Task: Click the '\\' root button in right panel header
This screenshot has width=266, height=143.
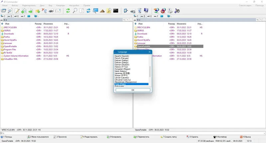Action: pos(258,20)
